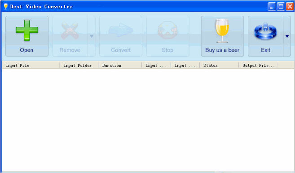Image resolution: width=295 pixels, height=173 pixels.
Task: Click the Input File column header
Action: tap(31, 65)
